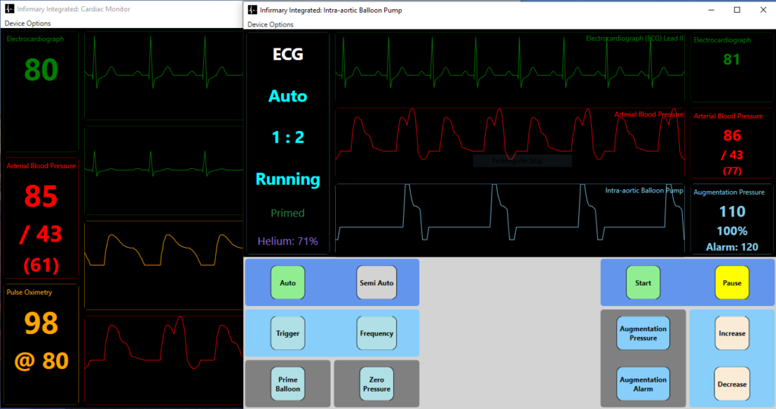Click the orange pulse oximetry waveform
This screenshot has height=409, width=776.
(164, 265)
